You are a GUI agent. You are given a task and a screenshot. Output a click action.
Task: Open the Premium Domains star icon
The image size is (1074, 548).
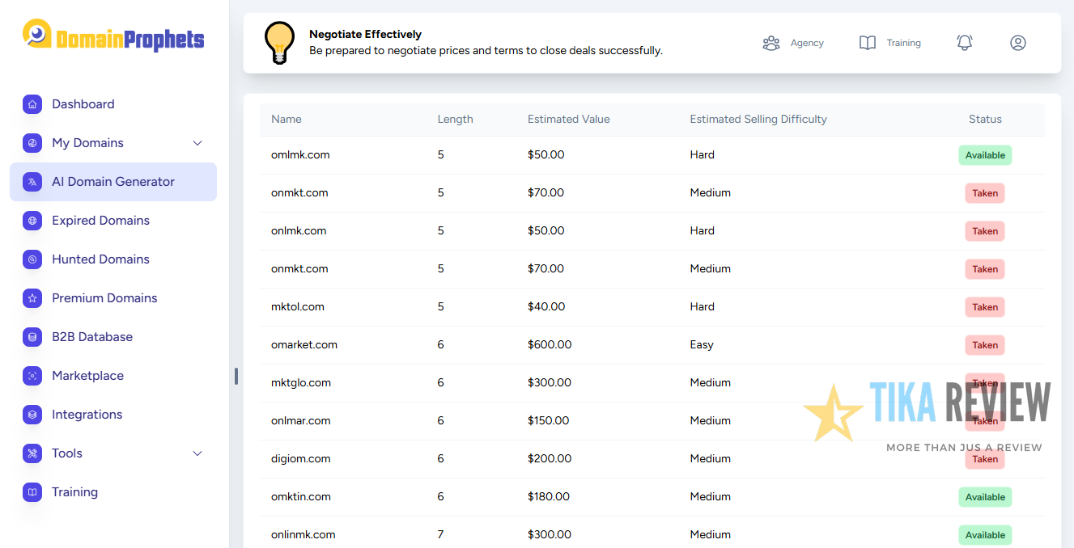click(32, 298)
